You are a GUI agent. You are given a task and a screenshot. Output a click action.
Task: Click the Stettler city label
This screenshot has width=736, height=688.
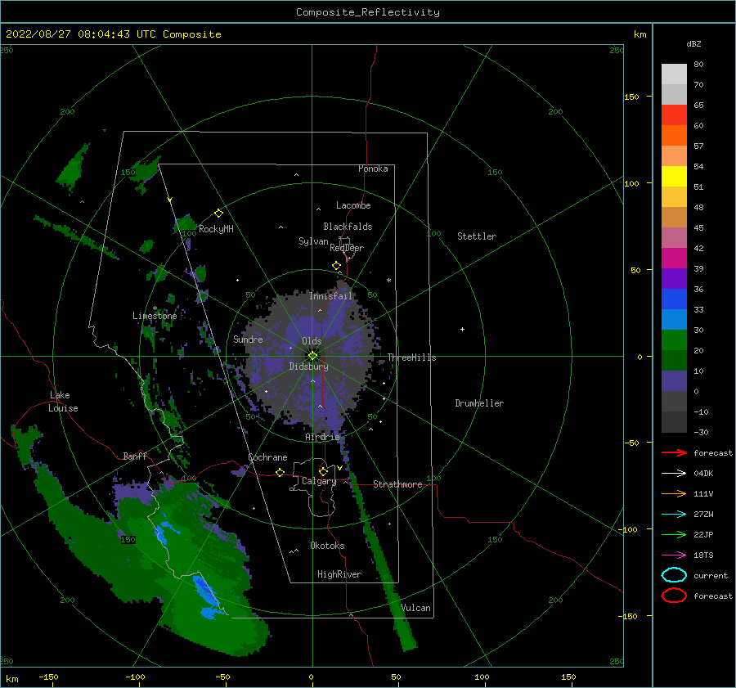[477, 236]
